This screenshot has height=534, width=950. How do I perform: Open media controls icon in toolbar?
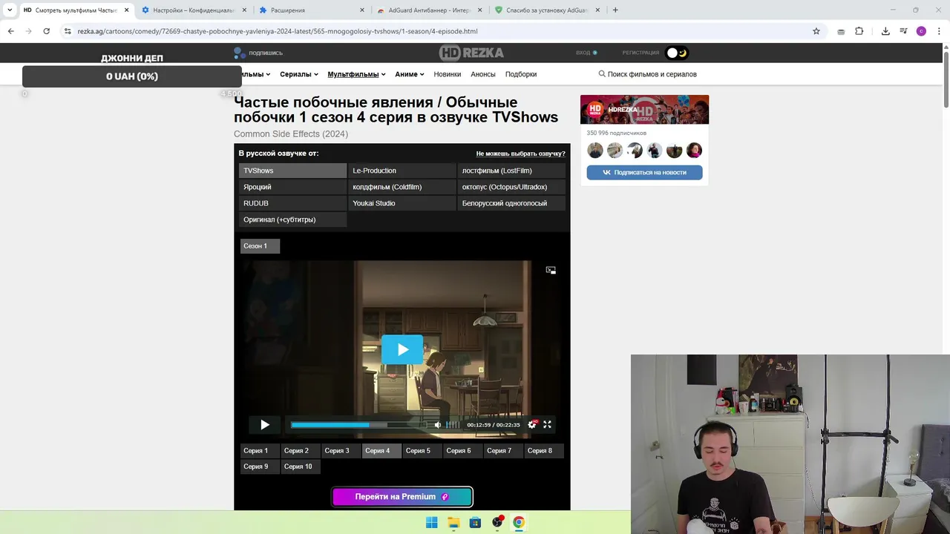point(903,31)
